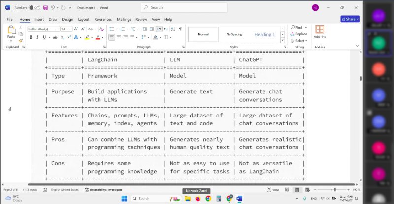Click the proofing check icon in status bar
Screen dimensions: 394x204
pos(45,190)
